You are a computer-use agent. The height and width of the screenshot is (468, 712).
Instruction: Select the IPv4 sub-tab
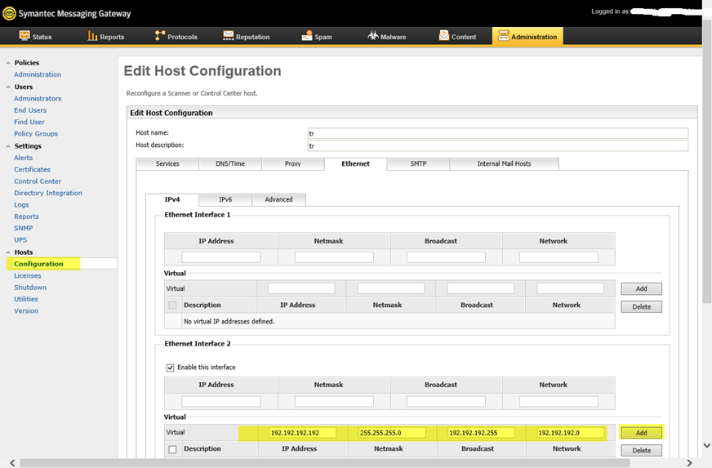172,199
